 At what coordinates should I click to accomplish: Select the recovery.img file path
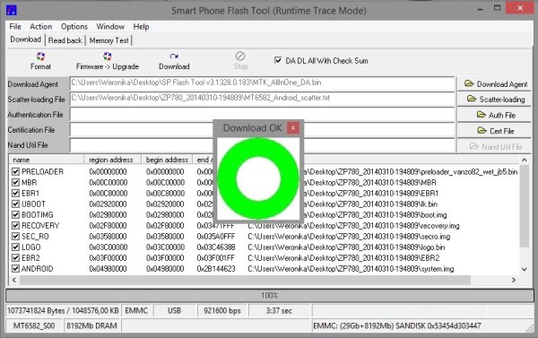pos(353,225)
